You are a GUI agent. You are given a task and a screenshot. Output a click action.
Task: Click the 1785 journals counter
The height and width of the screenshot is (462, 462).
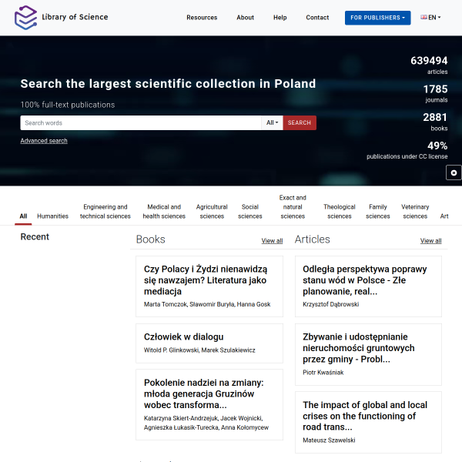[x=436, y=93]
